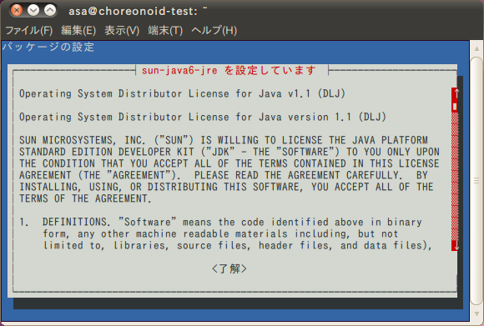The width and height of the screenshot is (484, 326).
Task: Click the terminal scrollbar down arrow
Action: [476, 313]
